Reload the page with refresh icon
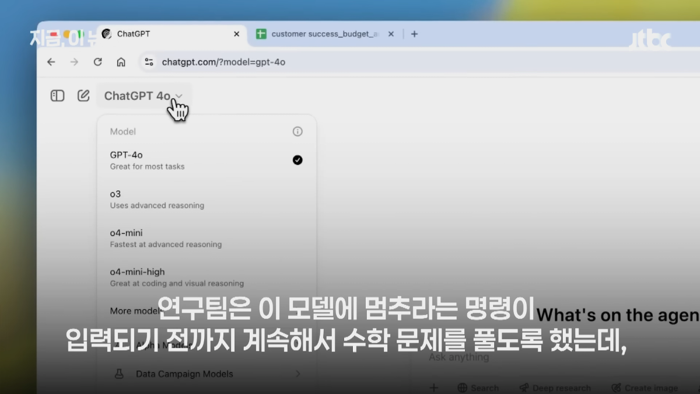This screenshot has height=394, width=700. 98,62
